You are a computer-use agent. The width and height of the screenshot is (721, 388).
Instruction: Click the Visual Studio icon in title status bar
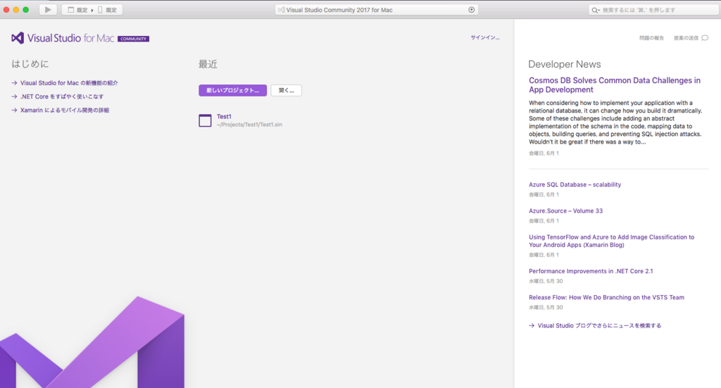point(281,10)
